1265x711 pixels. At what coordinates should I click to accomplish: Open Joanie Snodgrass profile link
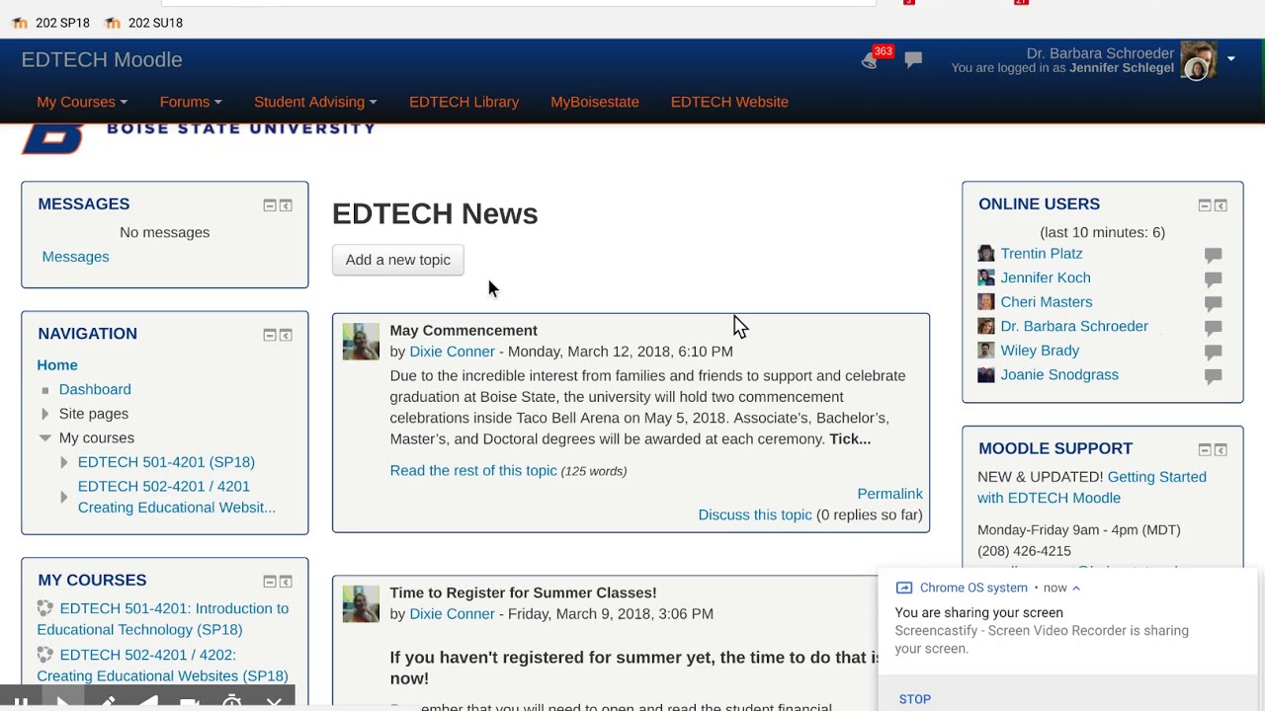(1059, 374)
